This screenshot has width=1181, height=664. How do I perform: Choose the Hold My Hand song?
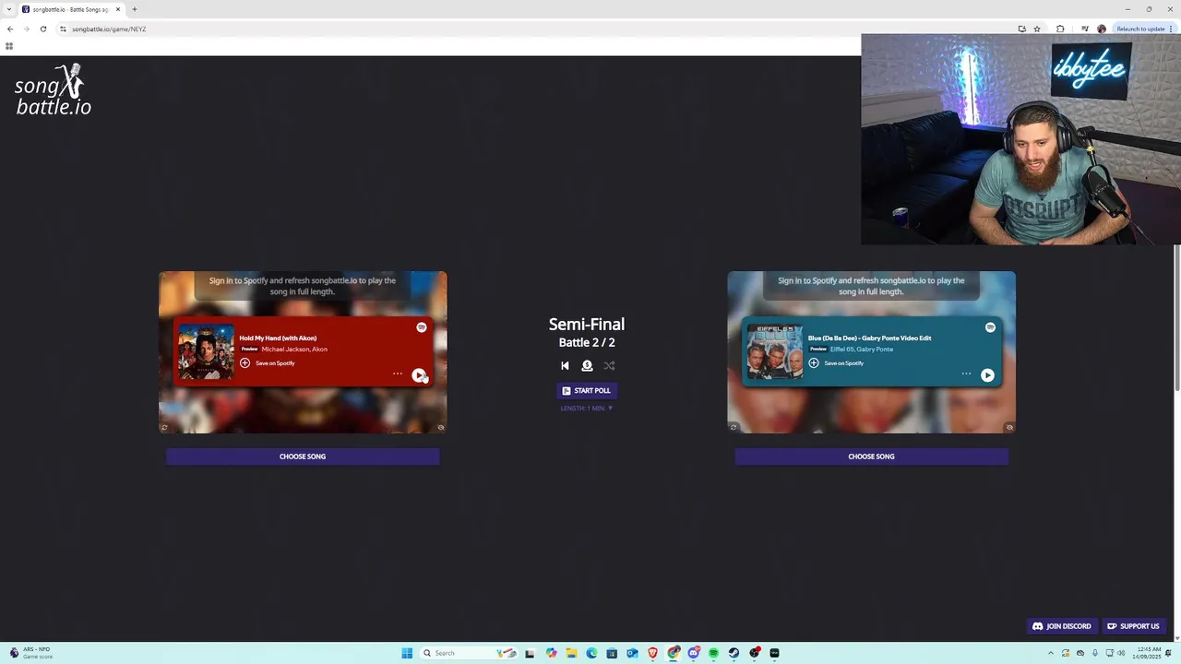point(303,456)
